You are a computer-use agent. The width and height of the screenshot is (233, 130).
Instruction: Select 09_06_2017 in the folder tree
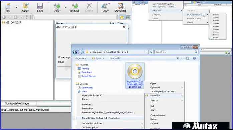[x=14, y=23]
